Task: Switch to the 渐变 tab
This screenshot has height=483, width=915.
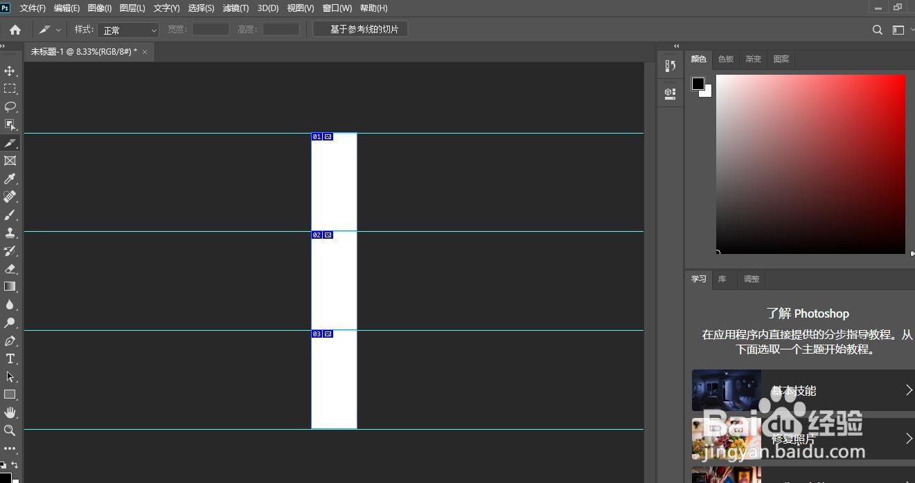Action: pos(754,59)
